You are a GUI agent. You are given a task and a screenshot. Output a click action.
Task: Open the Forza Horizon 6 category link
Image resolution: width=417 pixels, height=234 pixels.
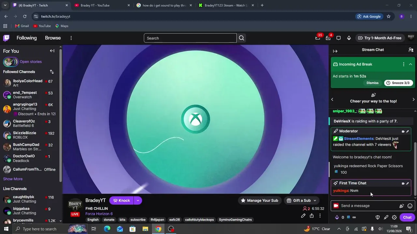(x=99, y=214)
